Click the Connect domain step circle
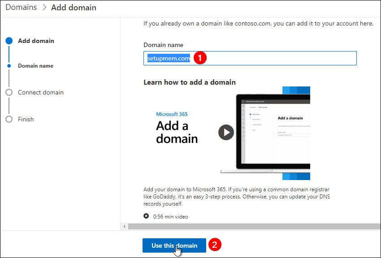 (9, 92)
